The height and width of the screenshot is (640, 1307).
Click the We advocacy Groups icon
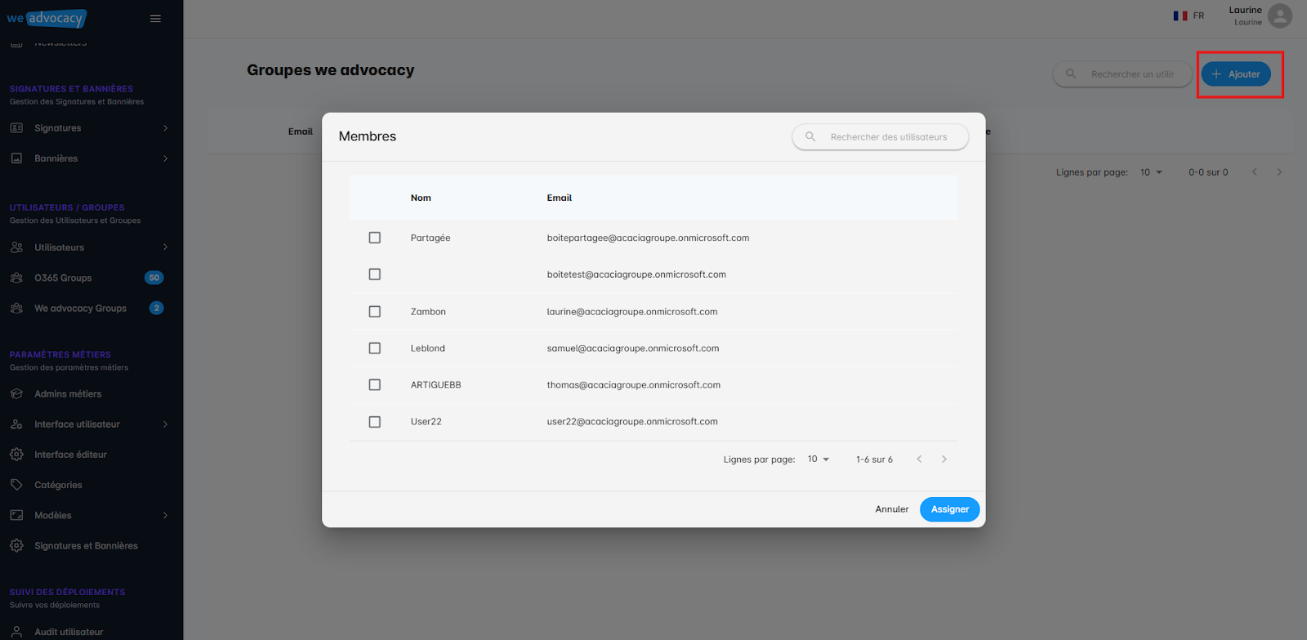click(16, 308)
